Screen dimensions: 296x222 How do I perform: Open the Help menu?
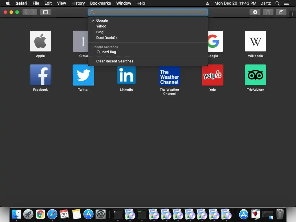click(x=141, y=3)
